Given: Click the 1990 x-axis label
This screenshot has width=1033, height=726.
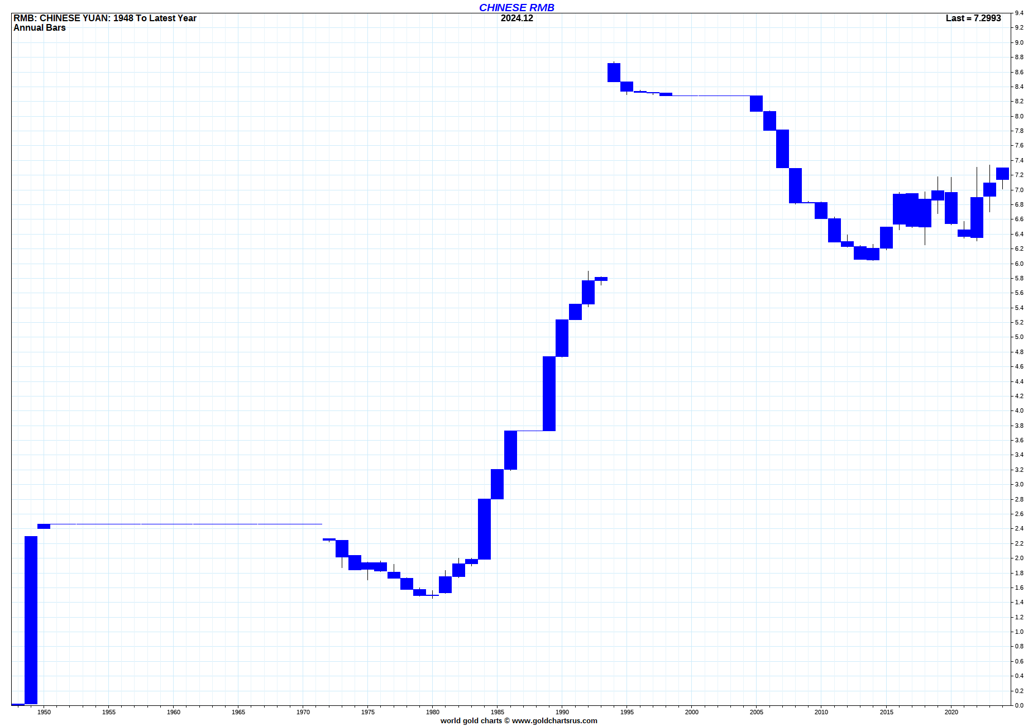Looking at the screenshot, I should (x=562, y=711).
